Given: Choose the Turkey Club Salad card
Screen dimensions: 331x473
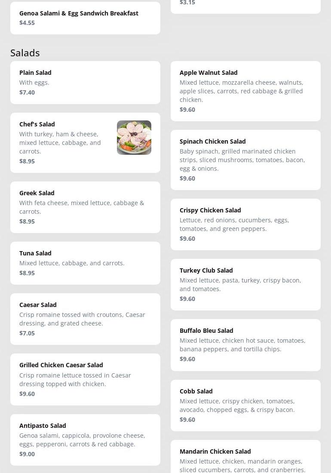Looking at the screenshot, I should pyautogui.click(x=245, y=284).
